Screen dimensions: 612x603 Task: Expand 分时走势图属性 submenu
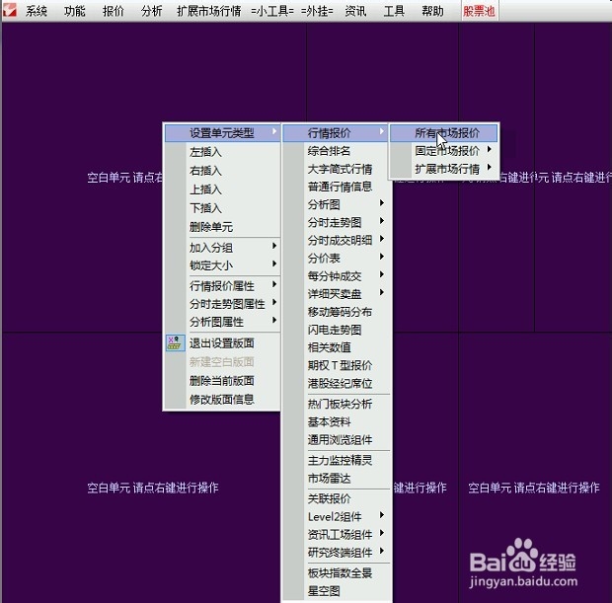(222, 304)
